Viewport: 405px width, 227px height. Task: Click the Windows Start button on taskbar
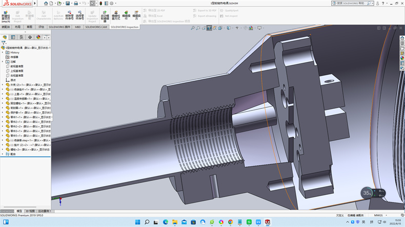pyautogui.click(x=136, y=222)
